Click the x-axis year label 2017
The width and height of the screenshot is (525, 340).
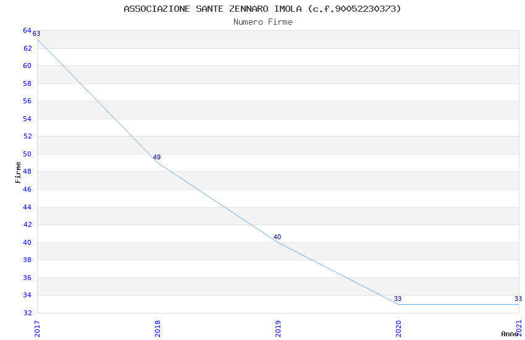[37, 329]
